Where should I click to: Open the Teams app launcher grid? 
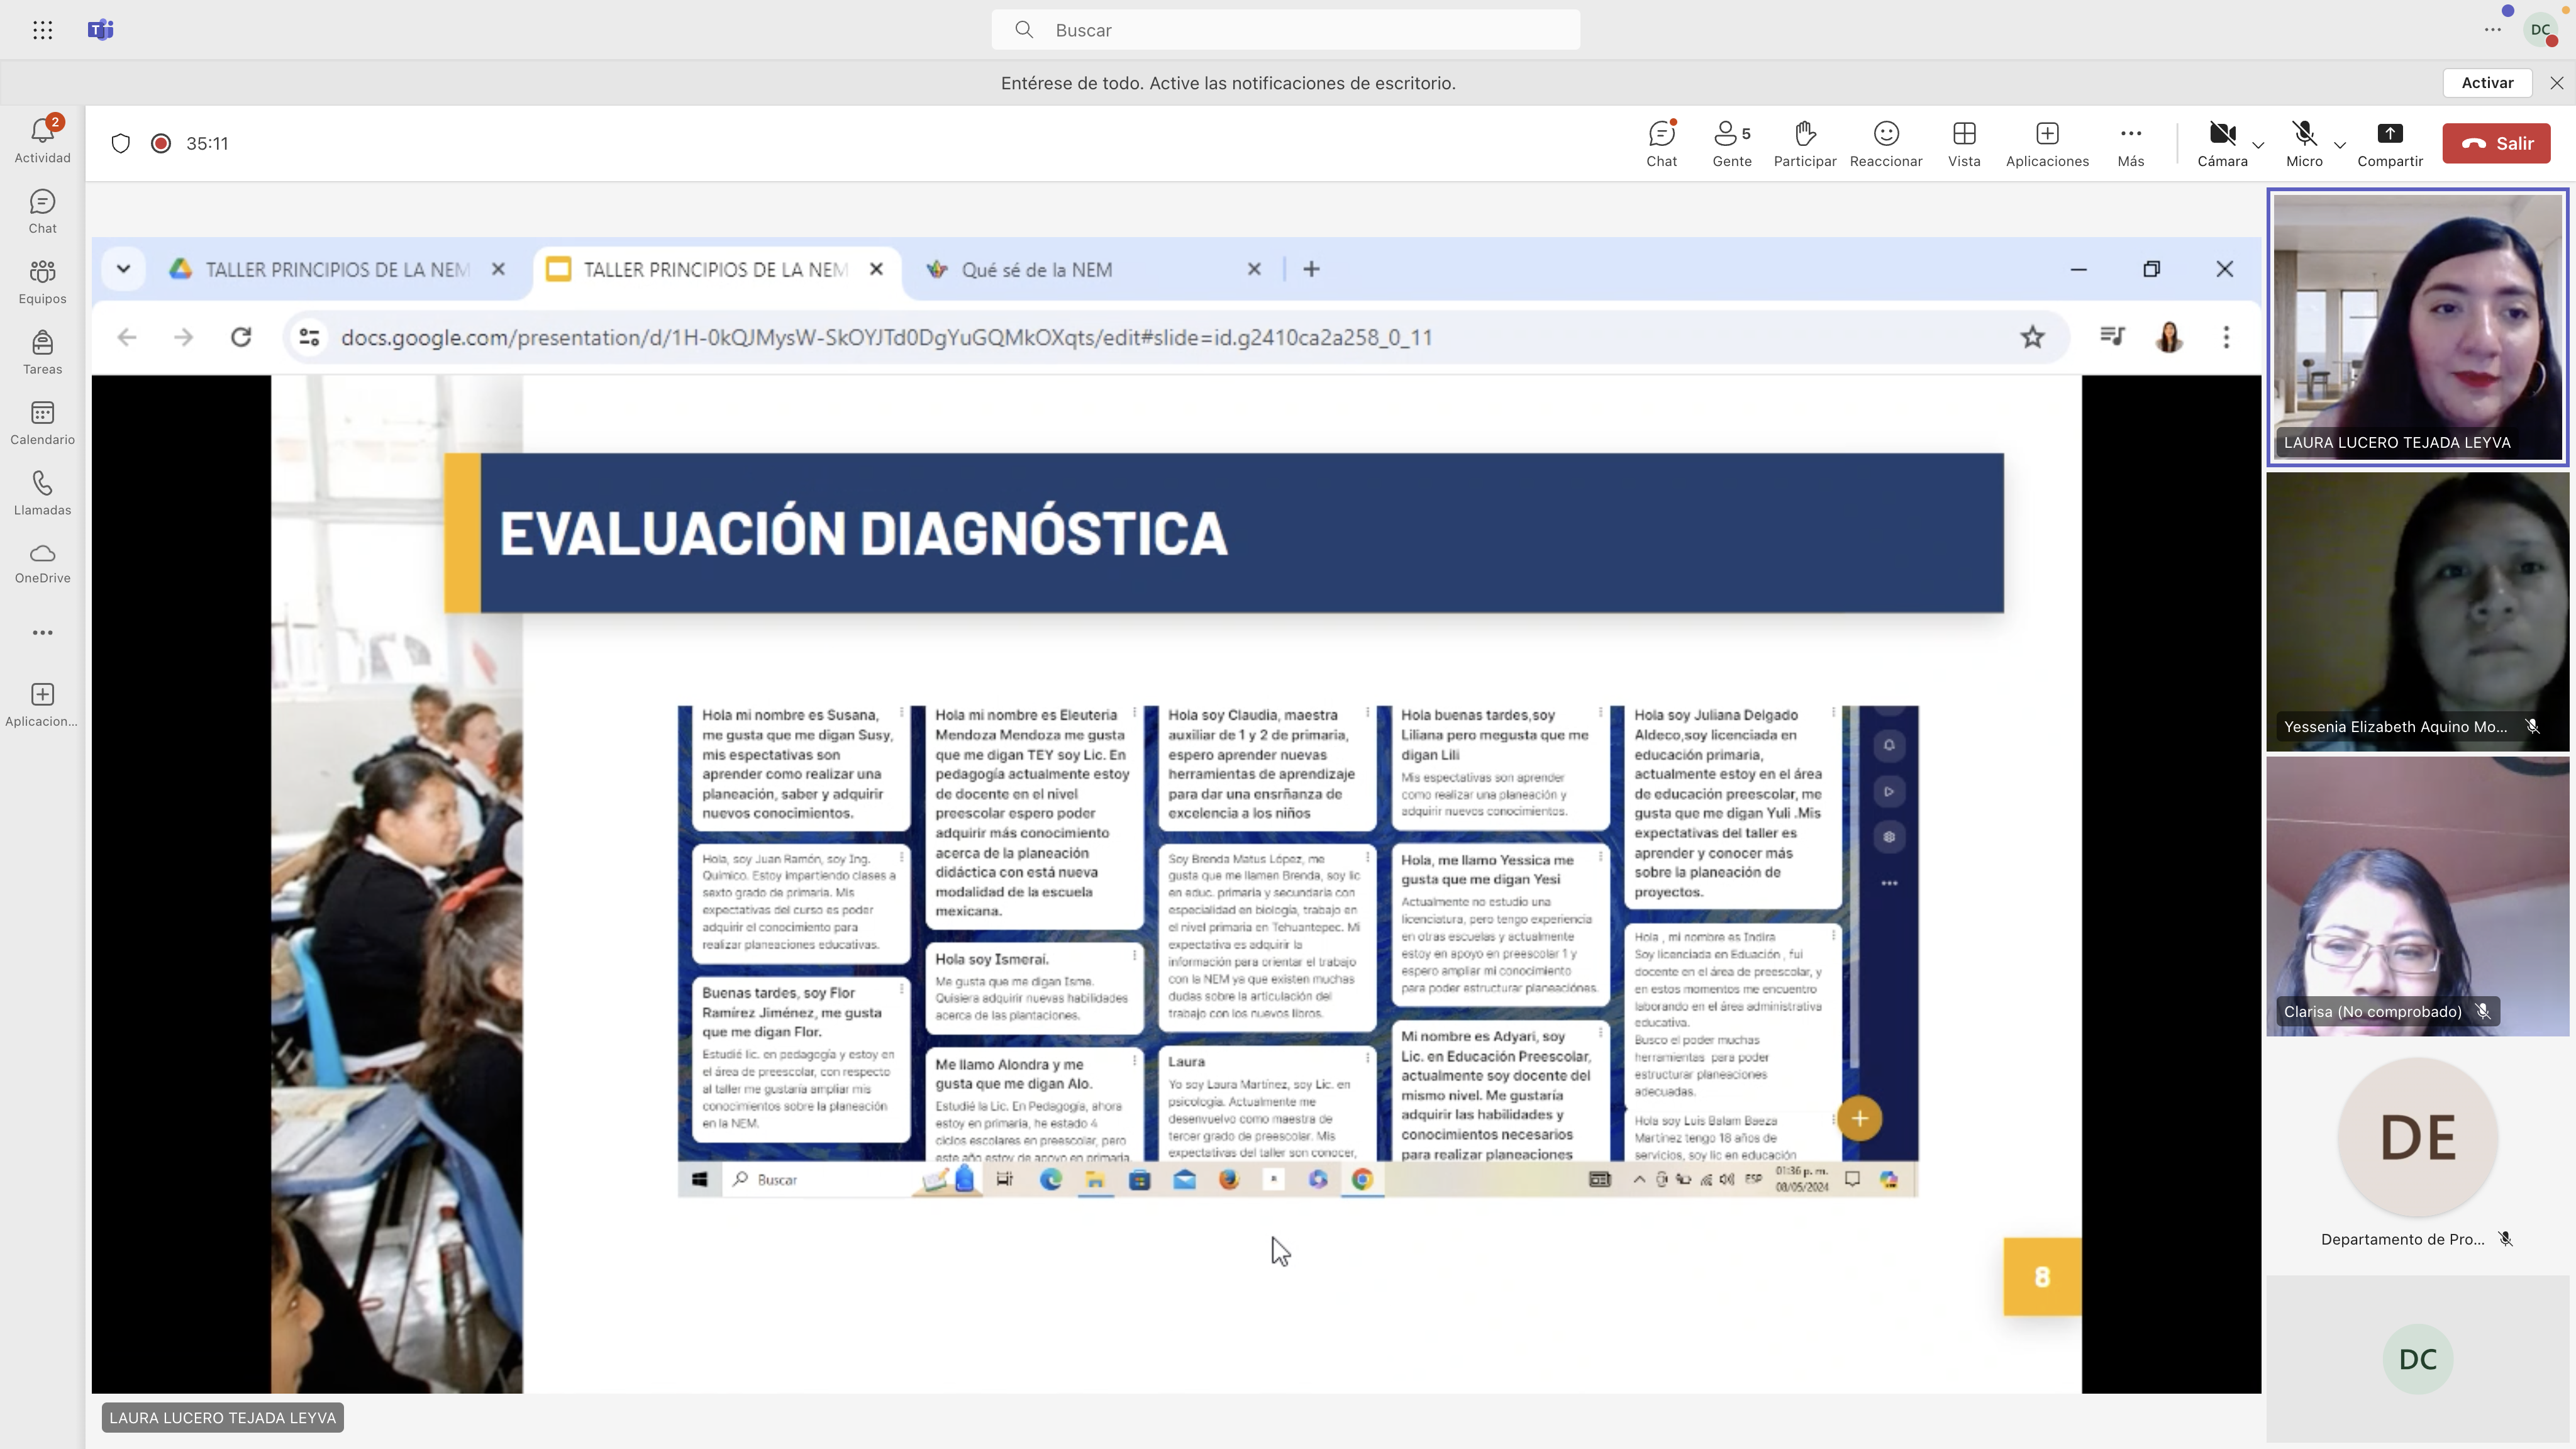click(42, 30)
